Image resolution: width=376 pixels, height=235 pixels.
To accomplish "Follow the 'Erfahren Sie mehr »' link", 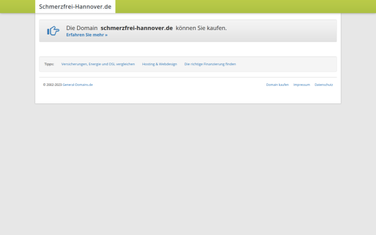I will [87, 34].
